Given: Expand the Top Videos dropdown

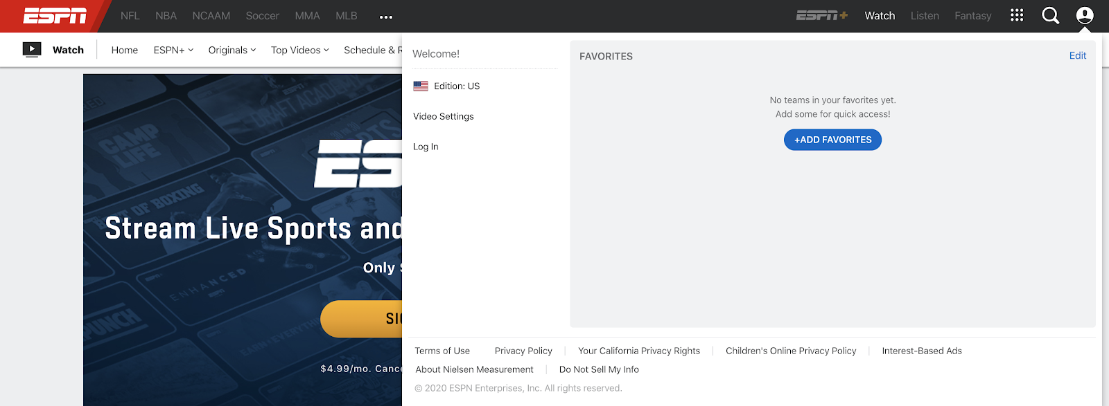Looking at the screenshot, I should [x=300, y=50].
